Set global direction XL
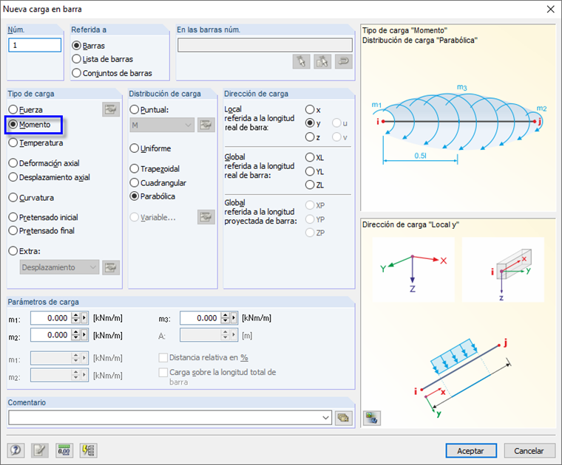 [x=315, y=157]
